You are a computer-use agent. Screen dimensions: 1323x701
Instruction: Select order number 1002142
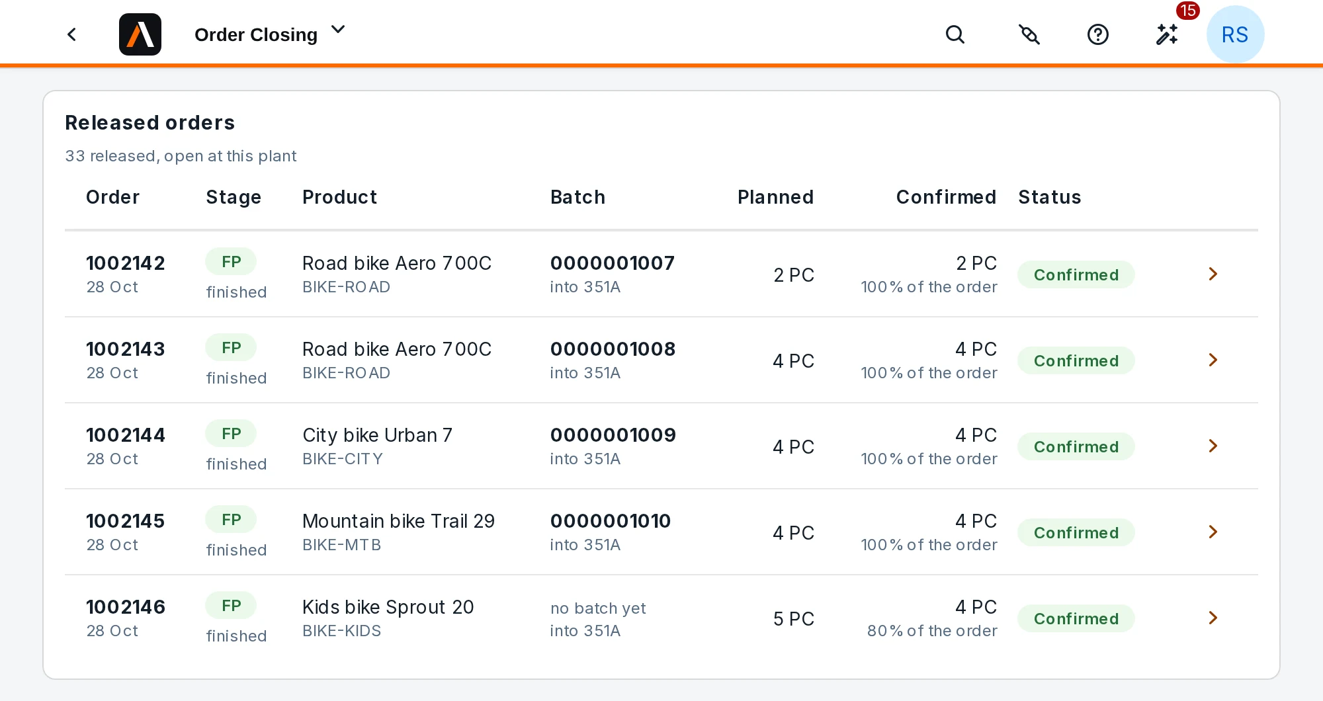126,263
